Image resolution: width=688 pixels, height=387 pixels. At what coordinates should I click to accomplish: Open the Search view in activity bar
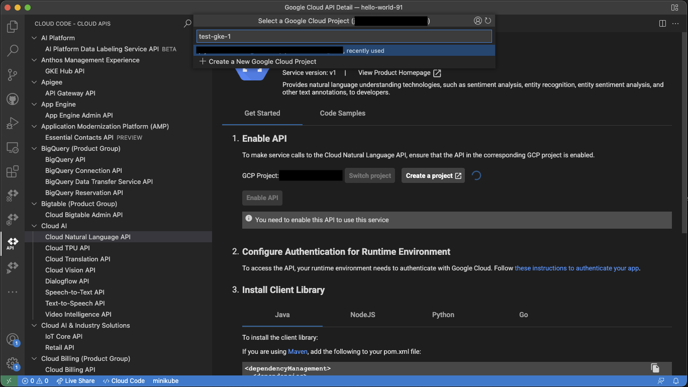pos(13,50)
